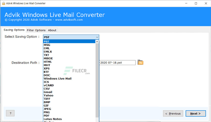Pick HTML saving format

(x=69, y=62)
